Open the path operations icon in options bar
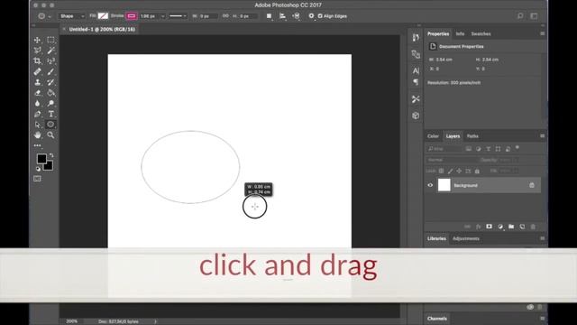The image size is (577, 325). [x=269, y=16]
